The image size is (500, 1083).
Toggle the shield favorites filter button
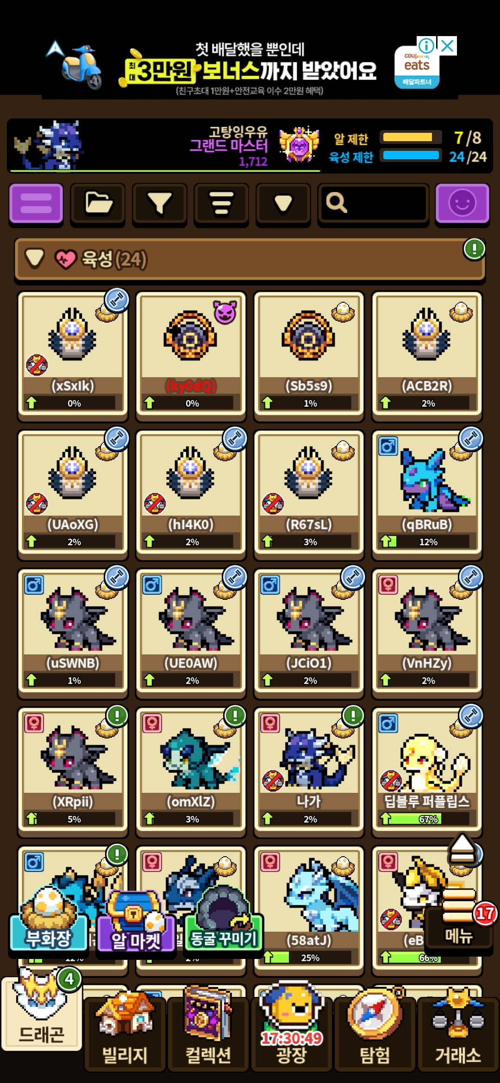click(x=283, y=203)
